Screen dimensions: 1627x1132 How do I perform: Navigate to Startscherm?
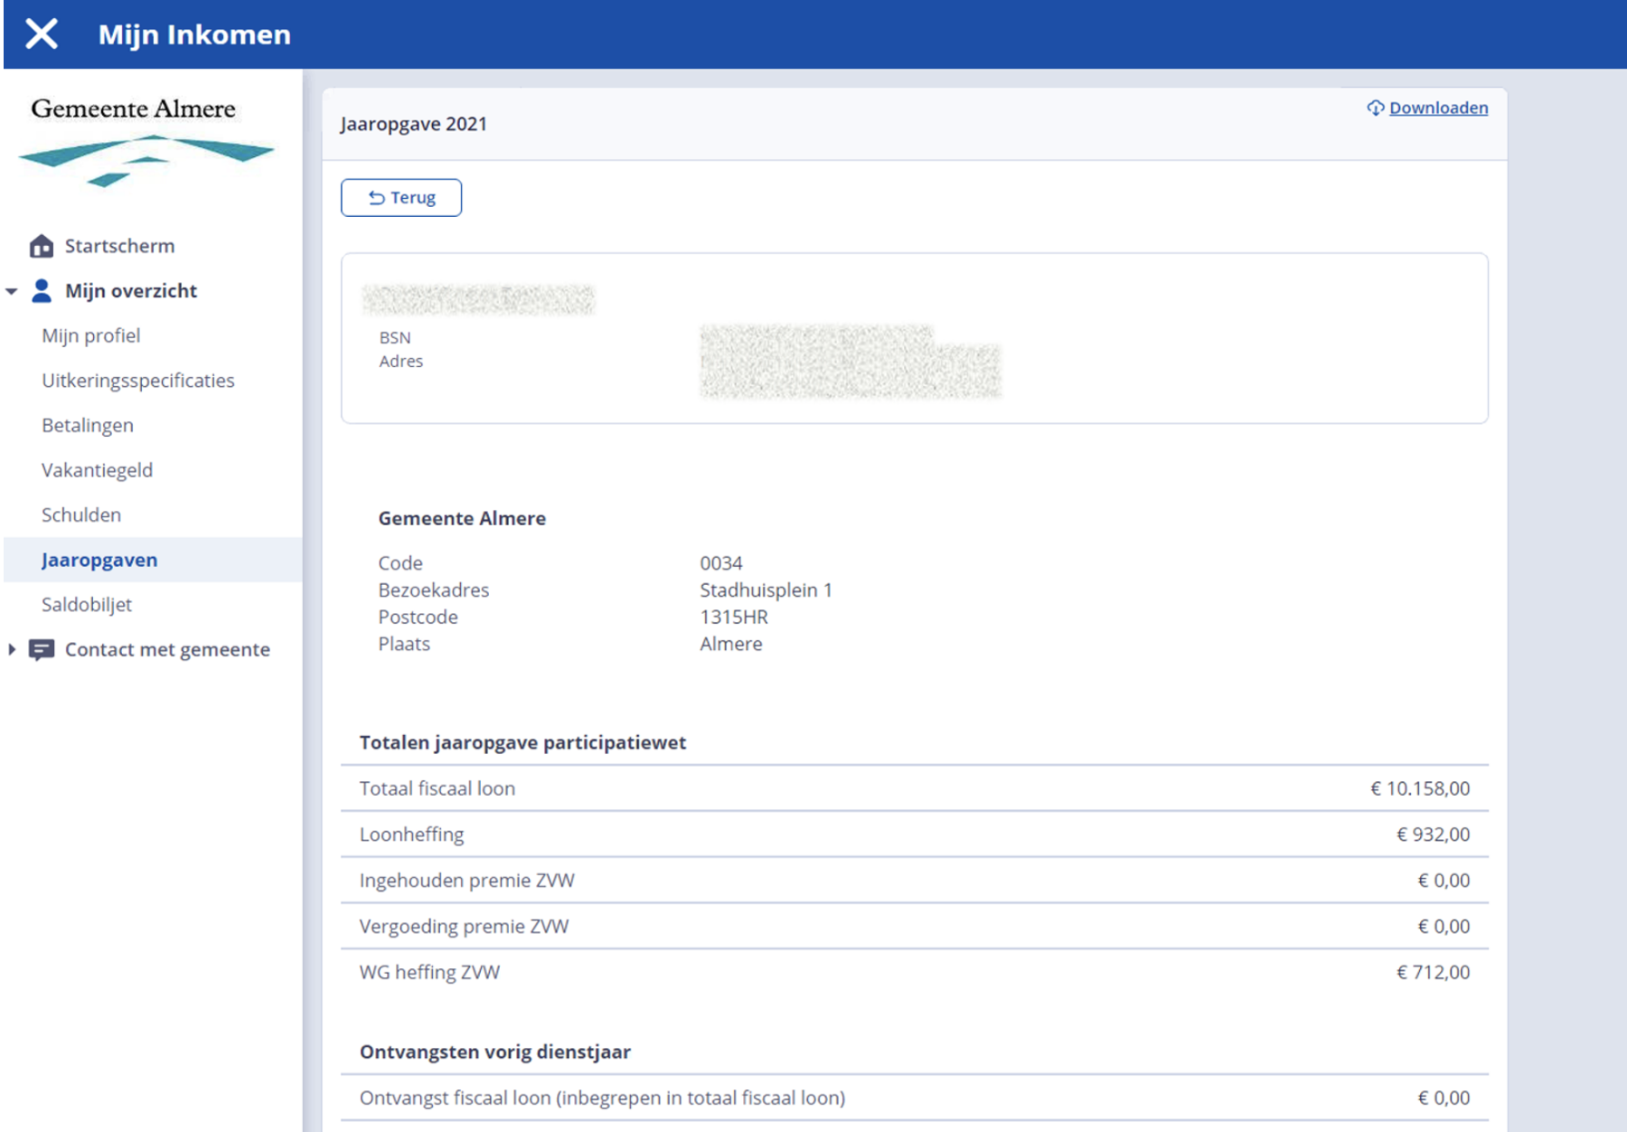pos(119,246)
